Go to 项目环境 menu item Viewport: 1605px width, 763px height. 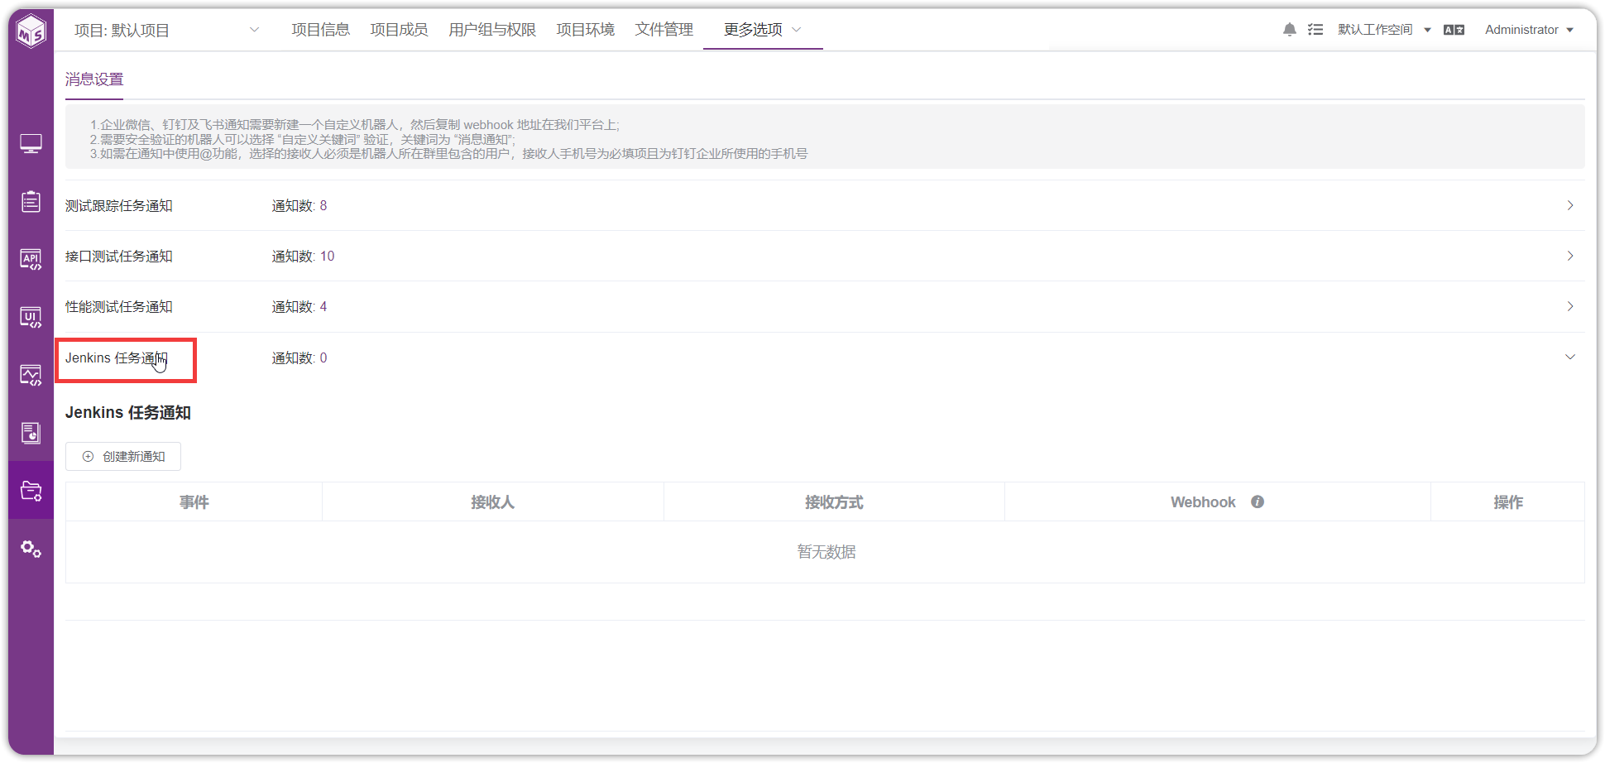pyautogui.click(x=585, y=30)
